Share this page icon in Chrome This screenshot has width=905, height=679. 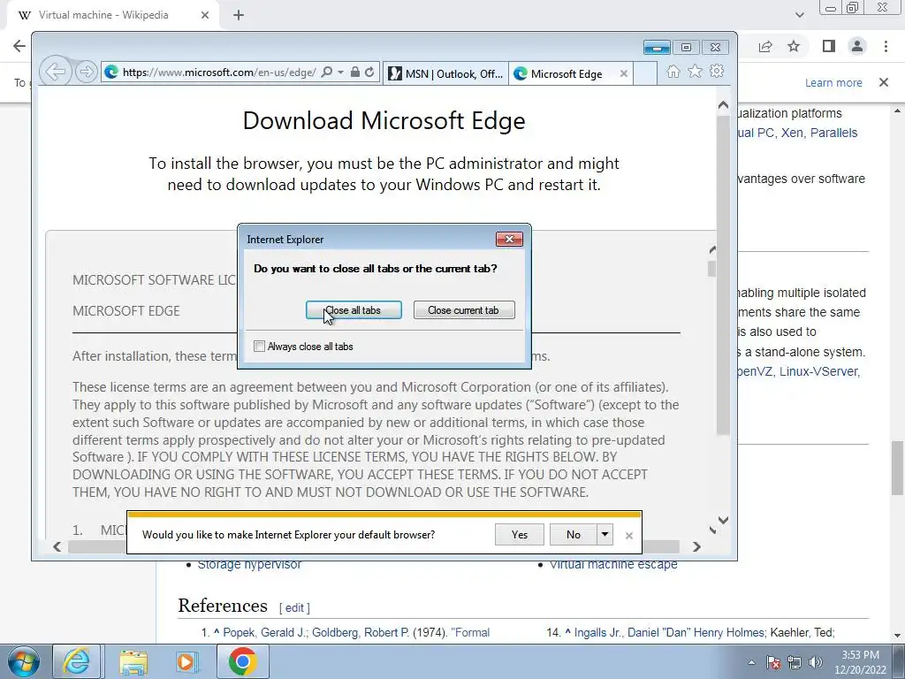pyautogui.click(x=765, y=46)
